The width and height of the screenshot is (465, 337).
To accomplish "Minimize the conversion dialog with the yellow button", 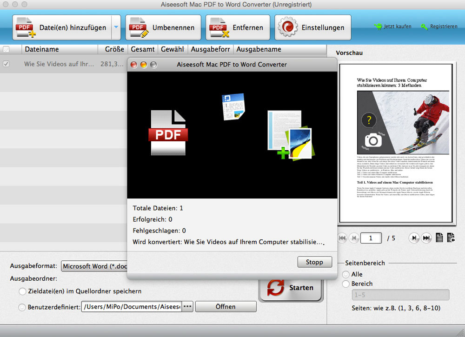I will (x=144, y=65).
